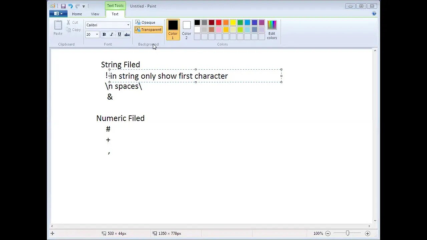
Task: Select Color 2 background button
Action: tap(186, 29)
